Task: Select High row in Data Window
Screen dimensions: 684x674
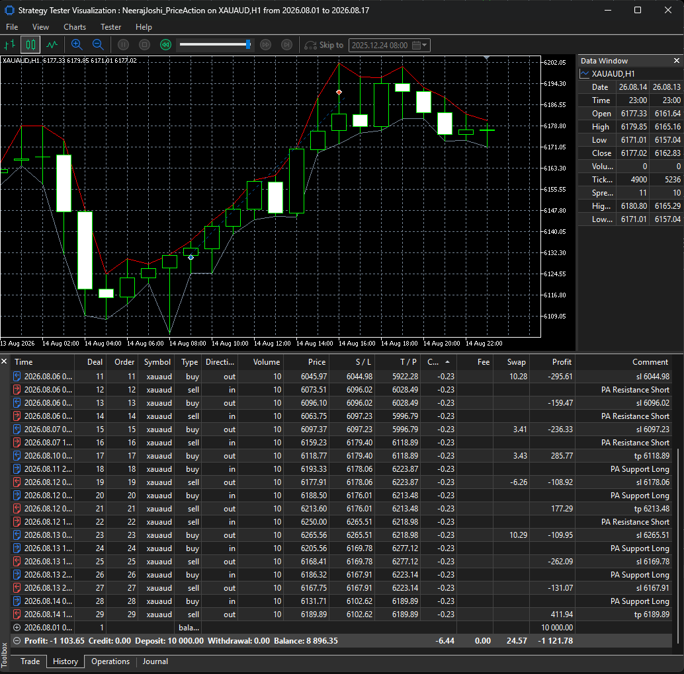Action: coord(630,127)
